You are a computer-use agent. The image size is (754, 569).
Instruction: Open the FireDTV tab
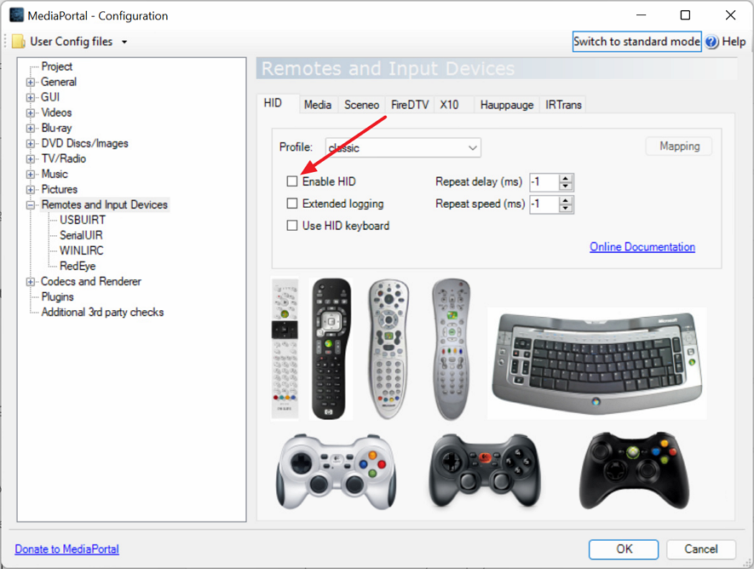[410, 105]
